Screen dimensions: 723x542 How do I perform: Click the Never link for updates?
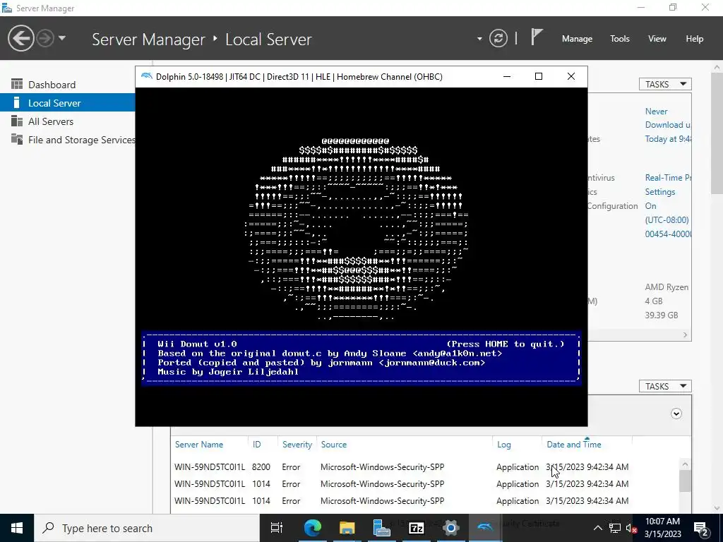coord(656,111)
